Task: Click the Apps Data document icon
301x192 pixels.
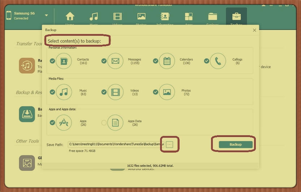Action: click(115, 123)
